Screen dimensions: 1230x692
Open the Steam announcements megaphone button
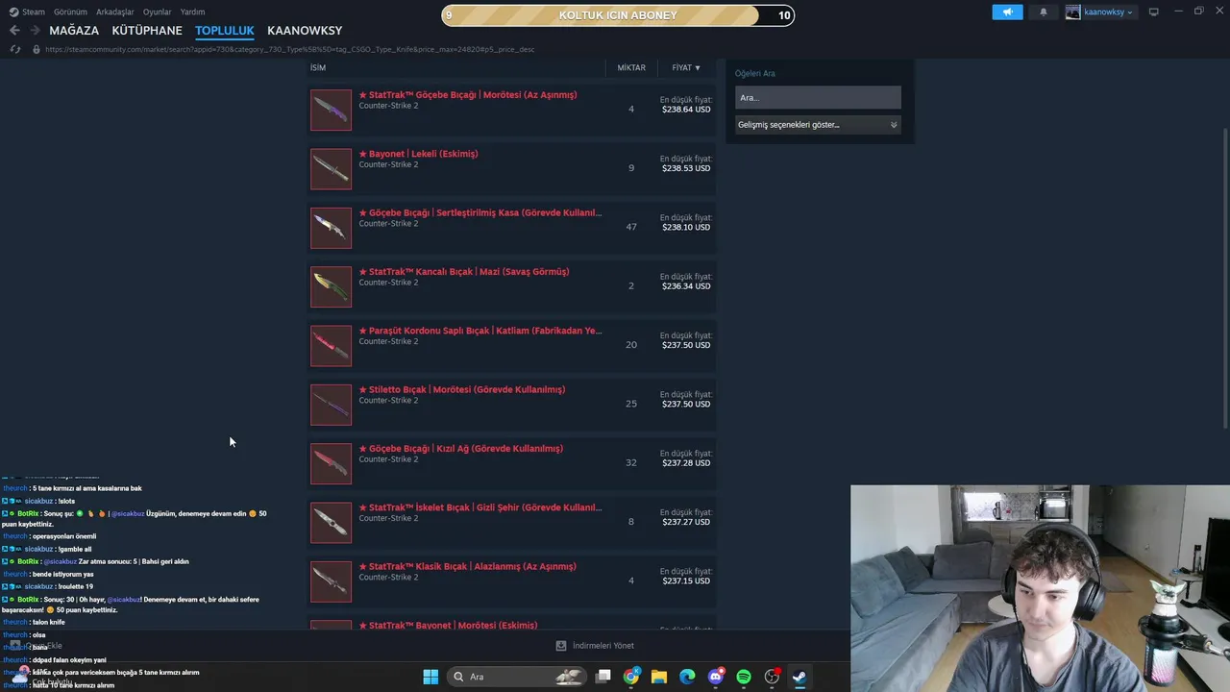coord(1007,12)
